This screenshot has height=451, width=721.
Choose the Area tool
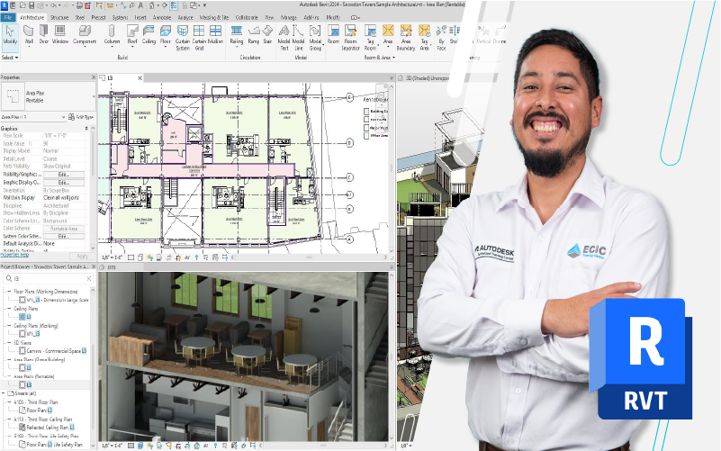click(388, 35)
